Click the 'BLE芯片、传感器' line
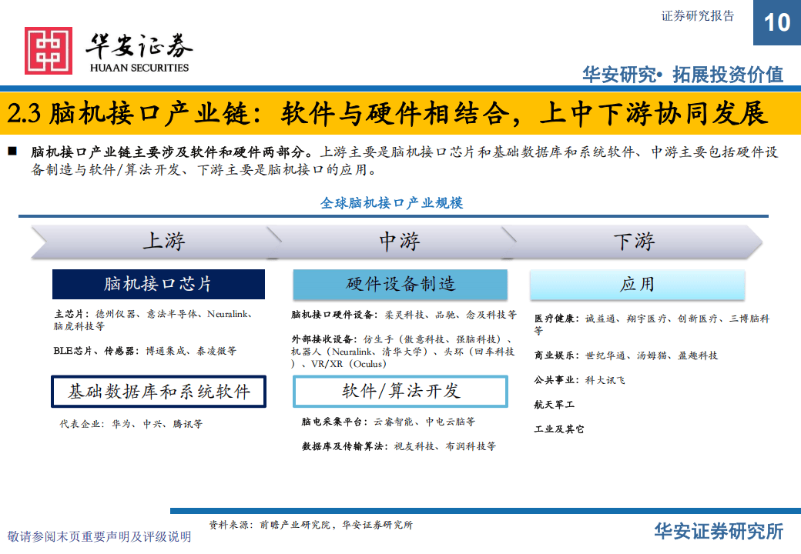 coord(145,351)
